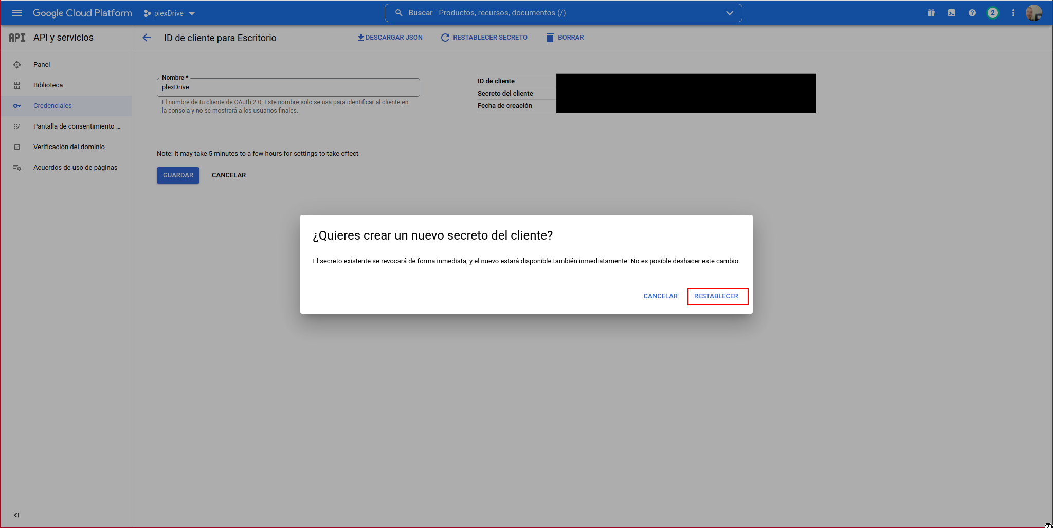Confirm with the RESTABLECER button
Viewport: 1053px width, 528px height.
716,296
